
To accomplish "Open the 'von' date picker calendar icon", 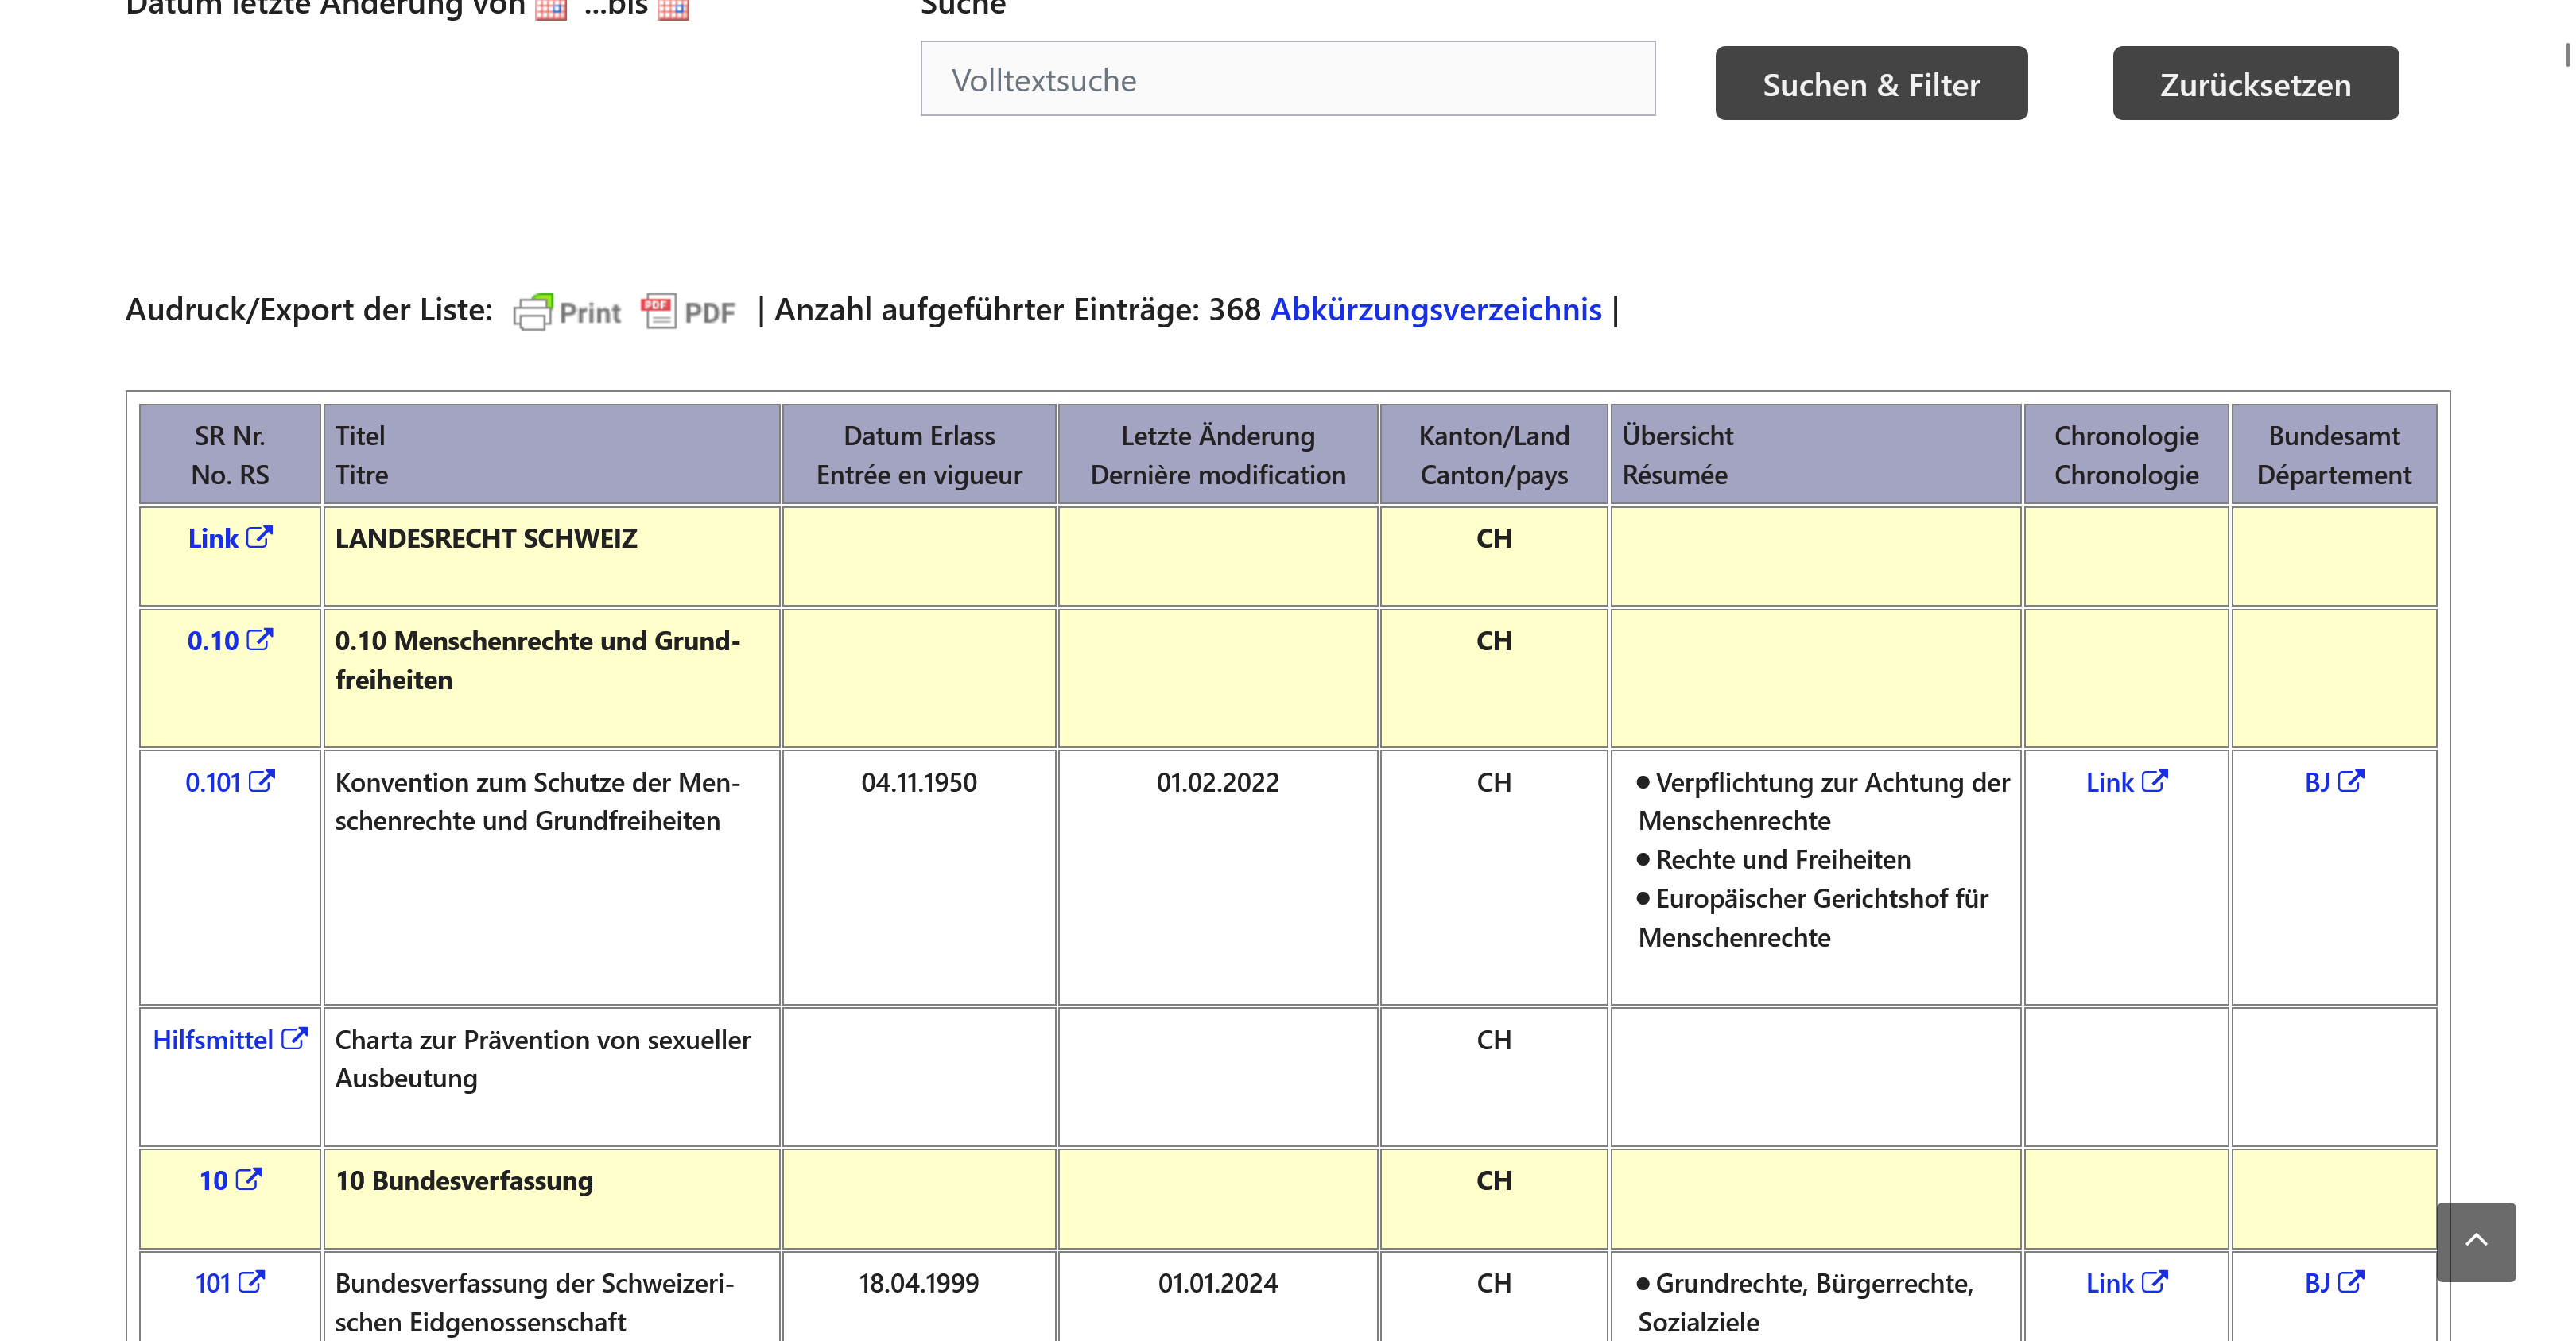I will (x=551, y=9).
